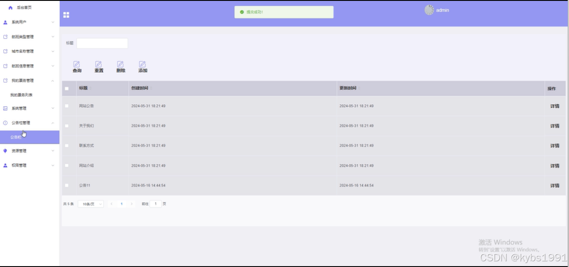Toggle the grid menu icon in header
This screenshot has height=267, width=569.
pyautogui.click(x=66, y=15)
